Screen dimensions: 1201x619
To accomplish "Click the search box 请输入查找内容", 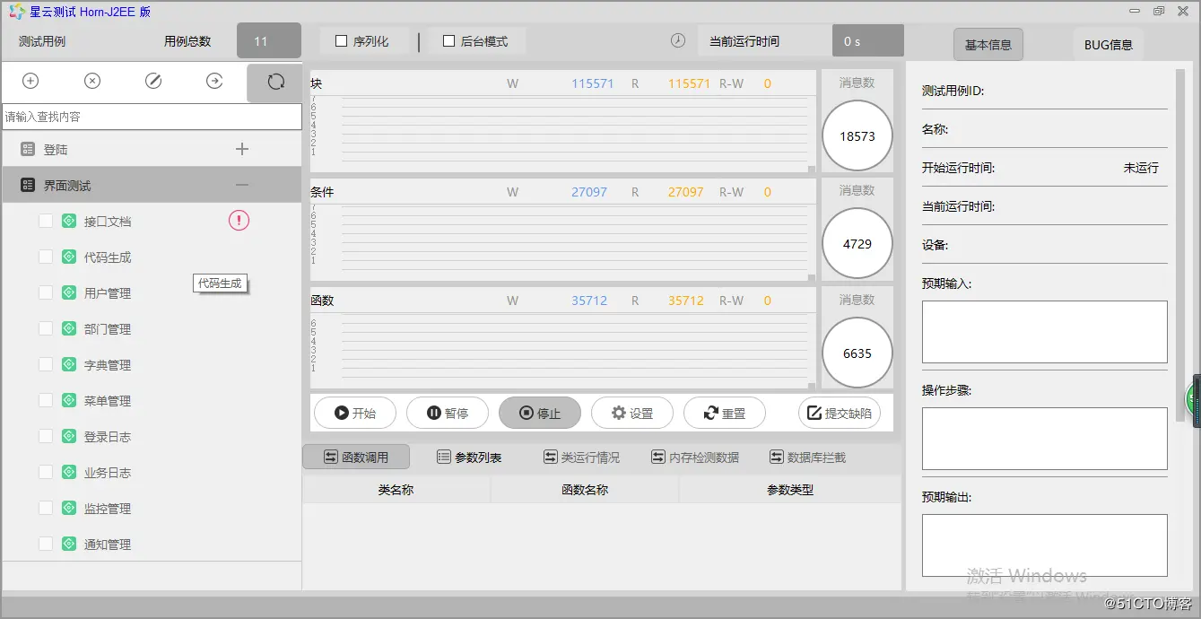I will [x=152, y=117].
